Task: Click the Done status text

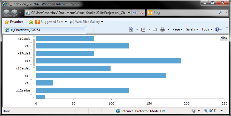Action: [x=7, y=111]
